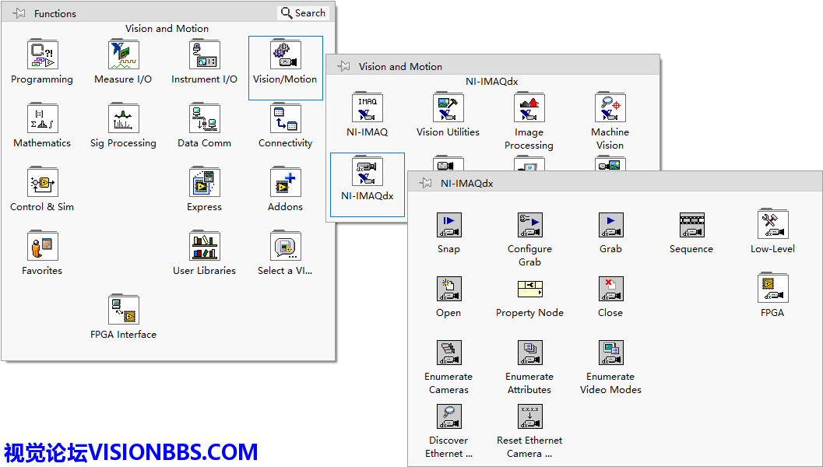Open the Addons palette
Screen dimensions: 823x467
285,182
